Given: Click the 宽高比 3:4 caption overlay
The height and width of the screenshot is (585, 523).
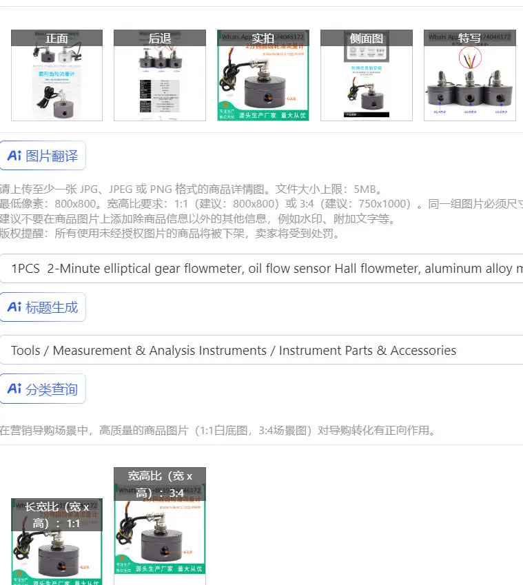Looking at the screenshot, I should click(x=160, y=484).
